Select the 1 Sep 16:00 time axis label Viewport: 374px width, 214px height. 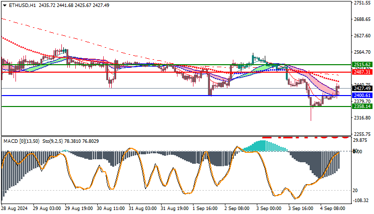205,209
